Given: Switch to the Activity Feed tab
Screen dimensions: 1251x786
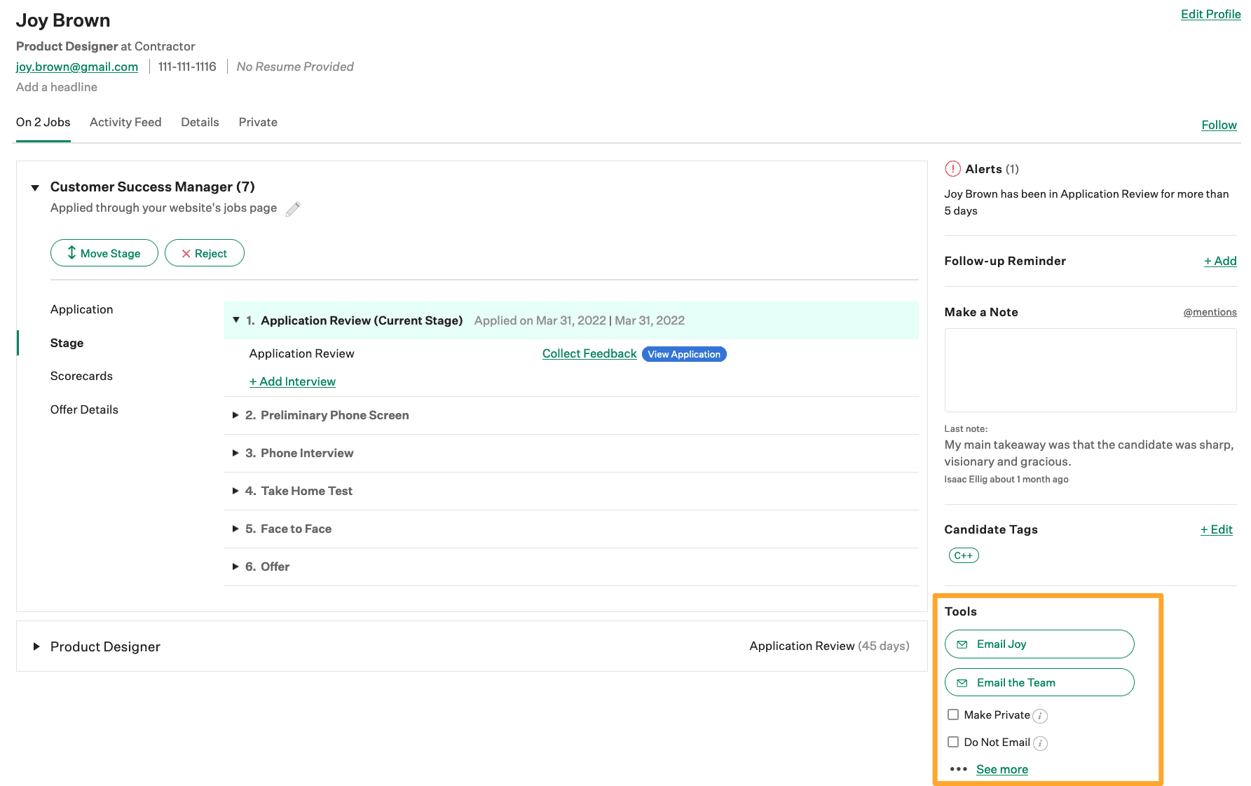Looking at the screenshot, I should (x=125, y=122).
